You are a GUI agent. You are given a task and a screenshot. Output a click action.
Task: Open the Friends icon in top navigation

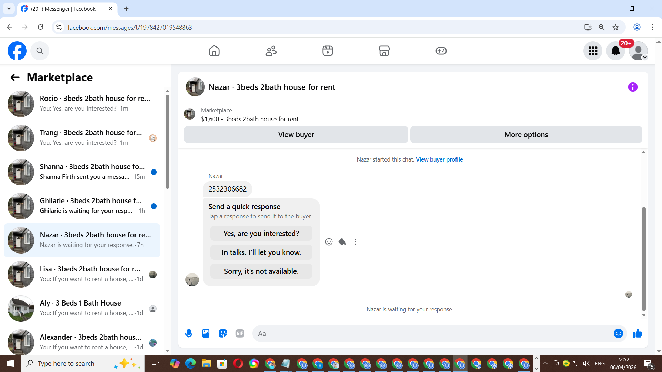pos(271,51)
